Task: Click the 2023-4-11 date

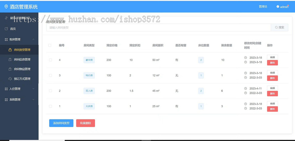Action: [x=256, y=89]
